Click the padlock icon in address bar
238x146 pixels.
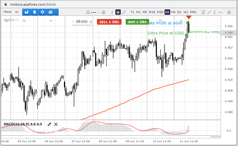point(6,4)
